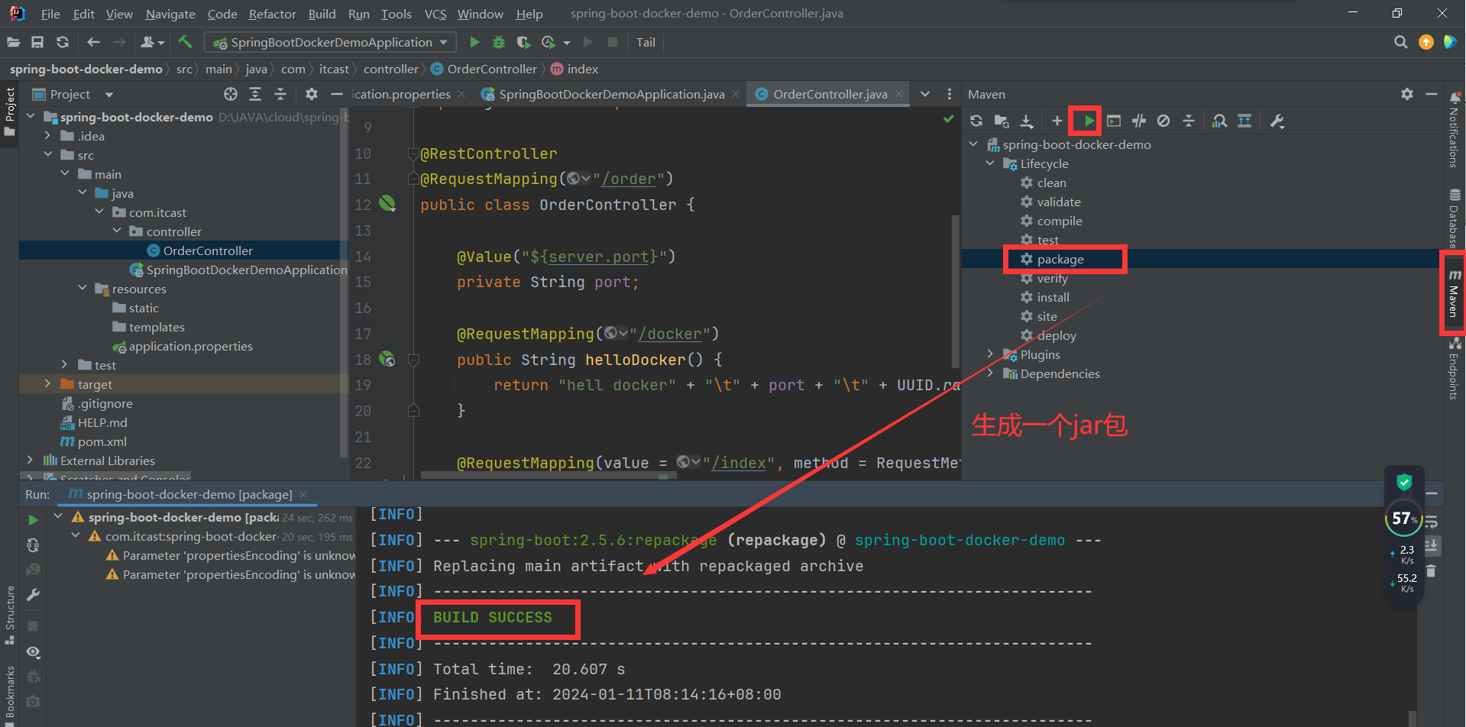Click the Reload Maven projects icon
Image resolution: width=1466 pixels, height=727 pixels.
point(976,121)
